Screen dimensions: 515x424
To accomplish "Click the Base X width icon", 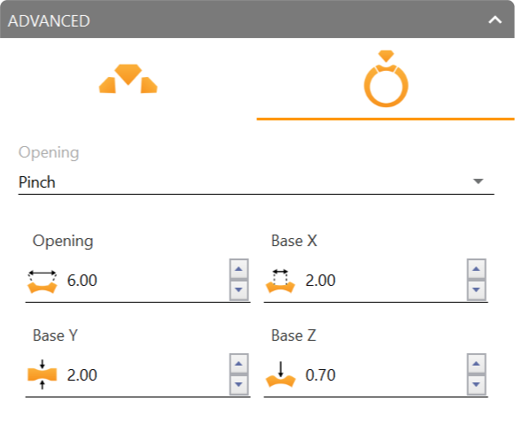I will (x=280, y=281).
